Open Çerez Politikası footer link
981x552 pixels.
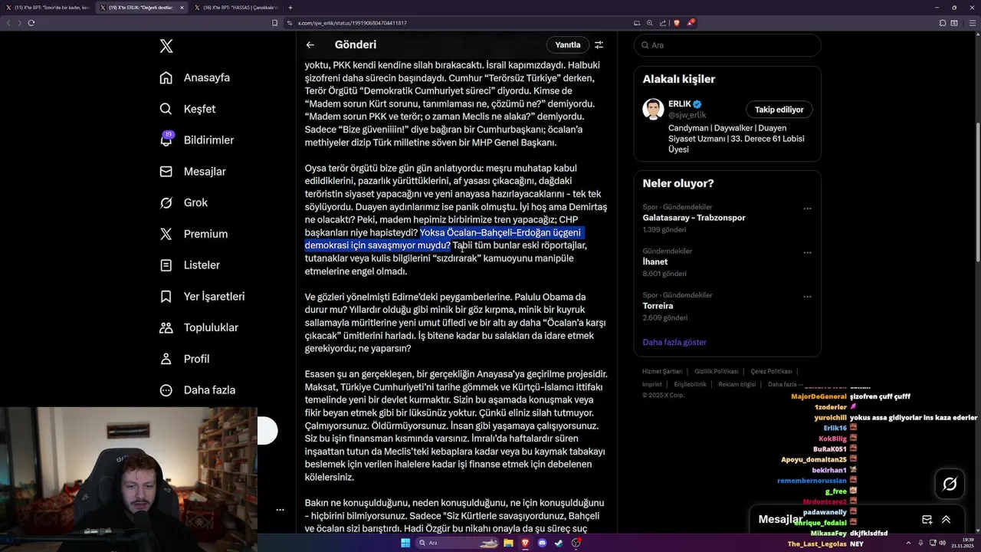pos(771,371)
